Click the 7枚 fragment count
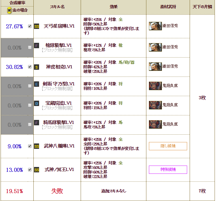The image size is (216, 201). (x=202, y=191)
